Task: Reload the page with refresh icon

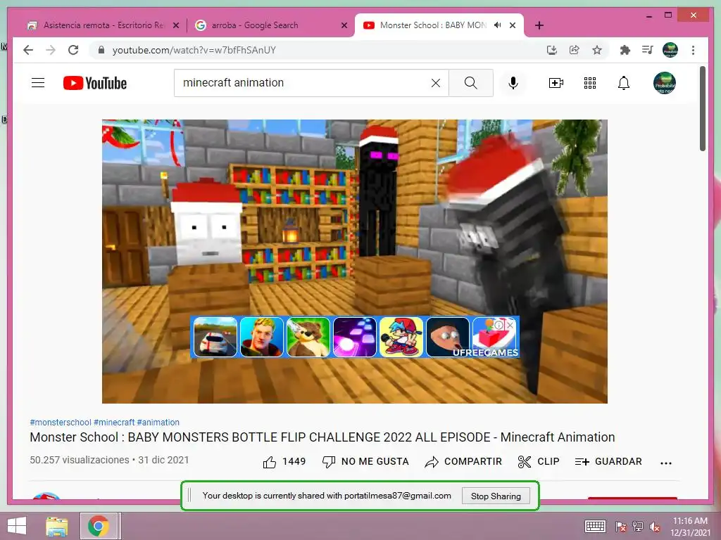Action: pyautogui.click(x=73, y=50)
